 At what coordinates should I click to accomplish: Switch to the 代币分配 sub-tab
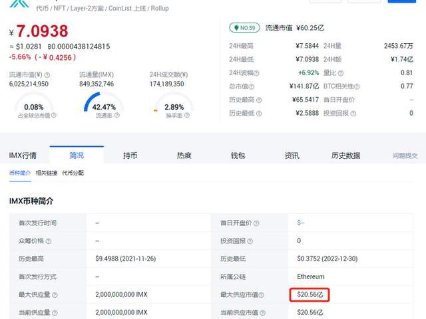[x=73, y=173]
